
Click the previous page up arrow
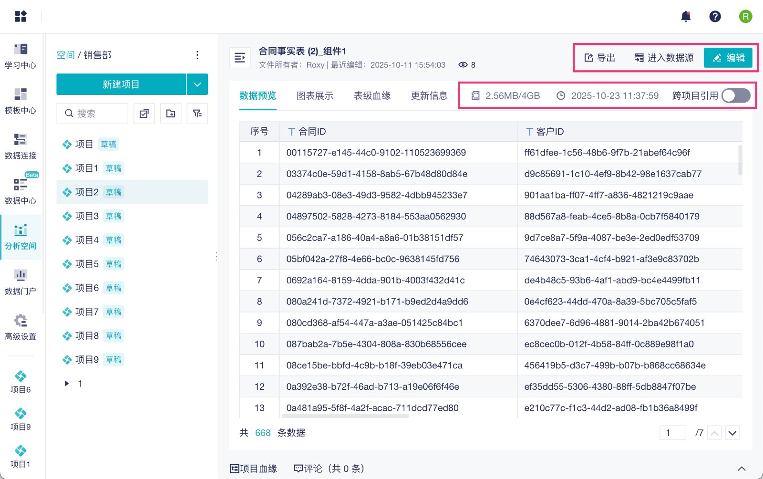[x=714, y=433]
